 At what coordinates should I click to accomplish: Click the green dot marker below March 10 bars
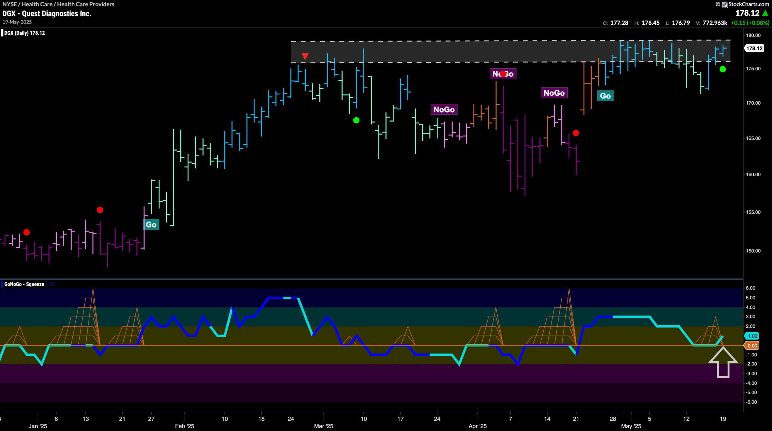point(356,120)
